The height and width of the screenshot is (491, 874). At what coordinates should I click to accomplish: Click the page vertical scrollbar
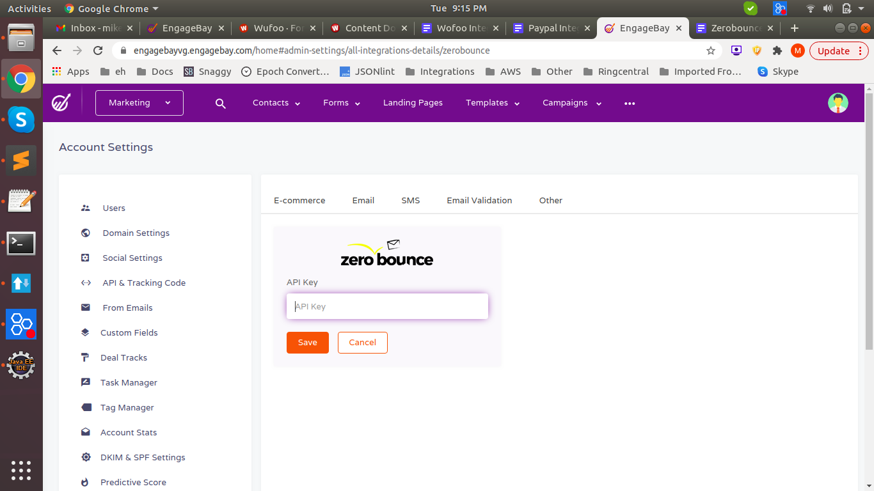[x=869, y=221]
